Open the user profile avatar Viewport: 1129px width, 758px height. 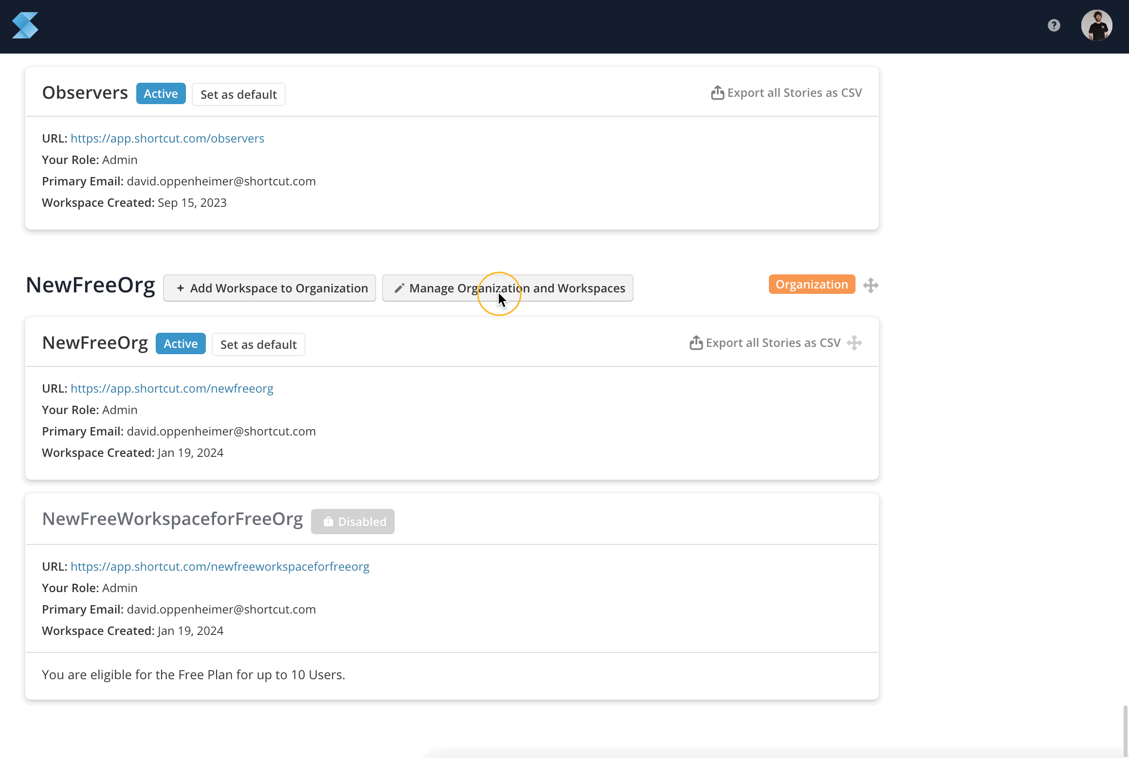[1096, 25]
